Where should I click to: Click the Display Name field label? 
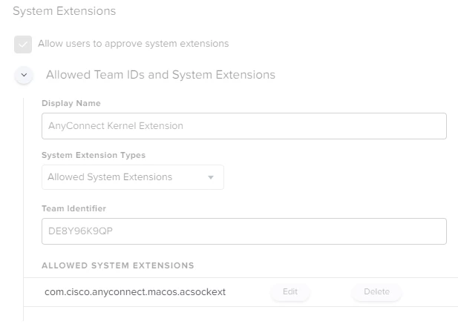71,103
